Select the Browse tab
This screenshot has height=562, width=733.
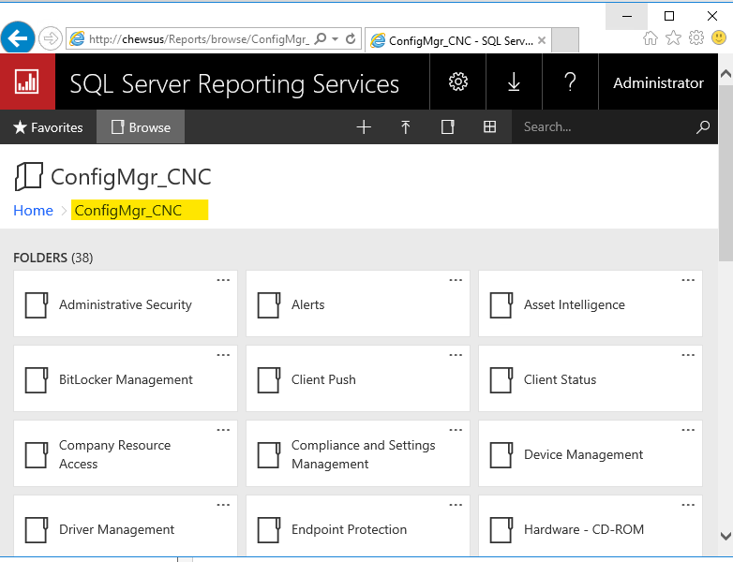pos(141,127)
